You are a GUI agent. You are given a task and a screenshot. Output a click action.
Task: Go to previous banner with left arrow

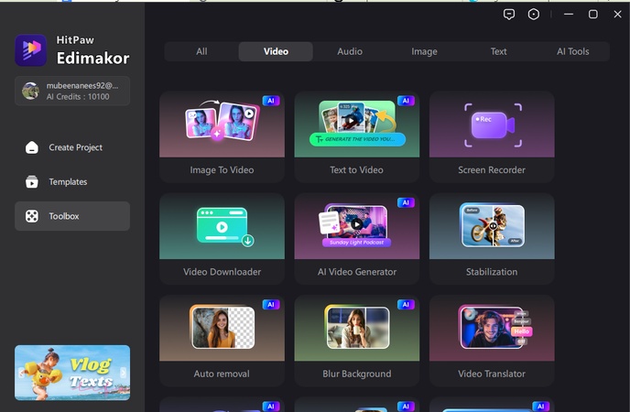coord(21,373)
